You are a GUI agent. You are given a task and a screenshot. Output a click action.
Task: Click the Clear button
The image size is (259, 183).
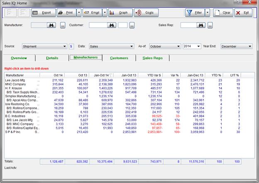pos(223,13)
